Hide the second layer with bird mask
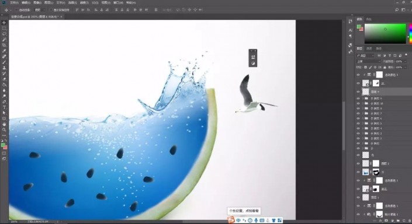 [358, 83]
